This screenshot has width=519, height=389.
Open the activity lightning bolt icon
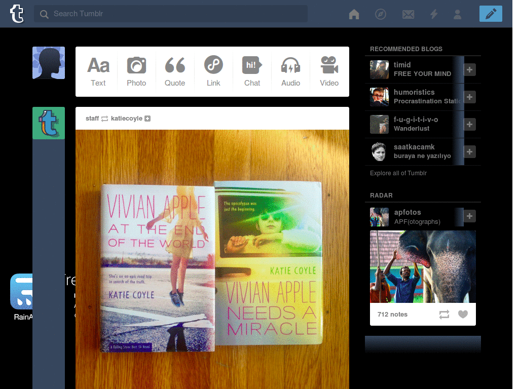[x=434, y=14]
